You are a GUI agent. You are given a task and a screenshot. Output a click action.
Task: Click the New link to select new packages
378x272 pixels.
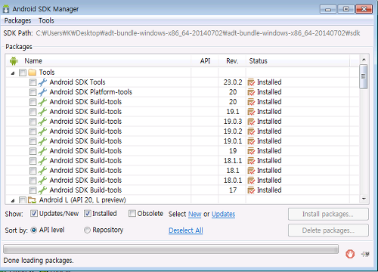(195, 214)
